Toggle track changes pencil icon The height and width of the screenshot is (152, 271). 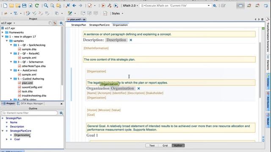point(28,13)
